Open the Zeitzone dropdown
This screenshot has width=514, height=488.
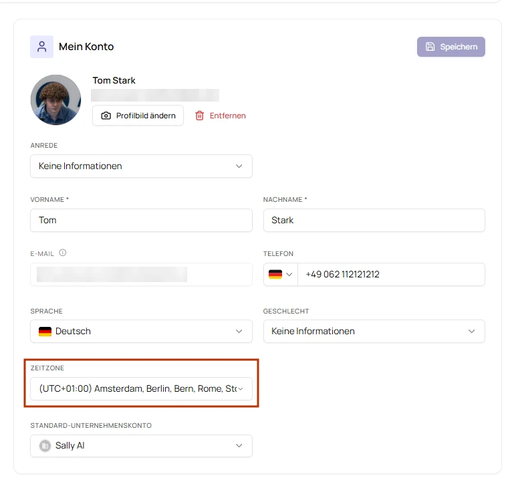click(x=141, y=388)
